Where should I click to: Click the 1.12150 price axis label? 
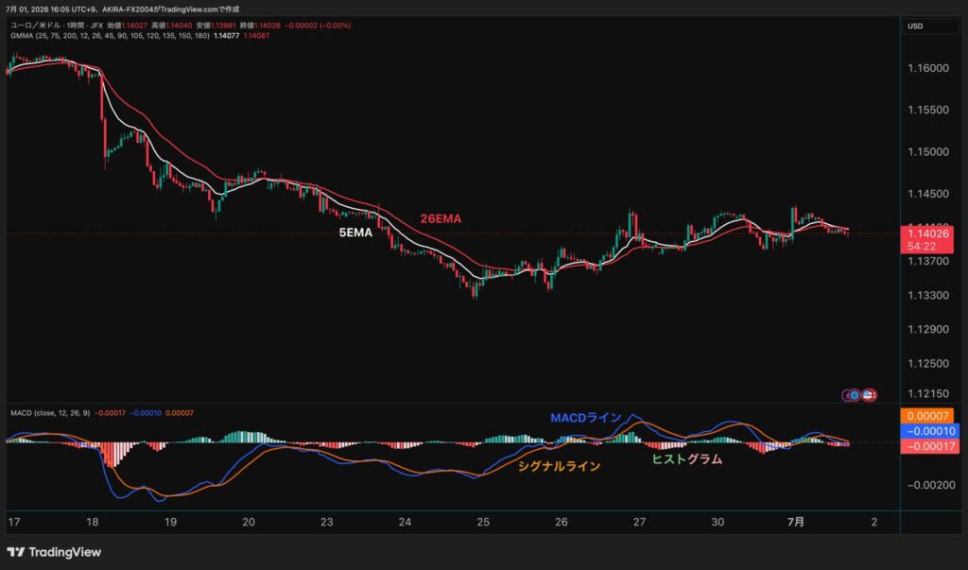click(x=928, y=393)
